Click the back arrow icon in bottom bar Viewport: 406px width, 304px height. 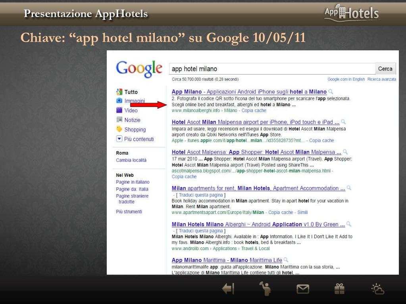coord(228,289)
